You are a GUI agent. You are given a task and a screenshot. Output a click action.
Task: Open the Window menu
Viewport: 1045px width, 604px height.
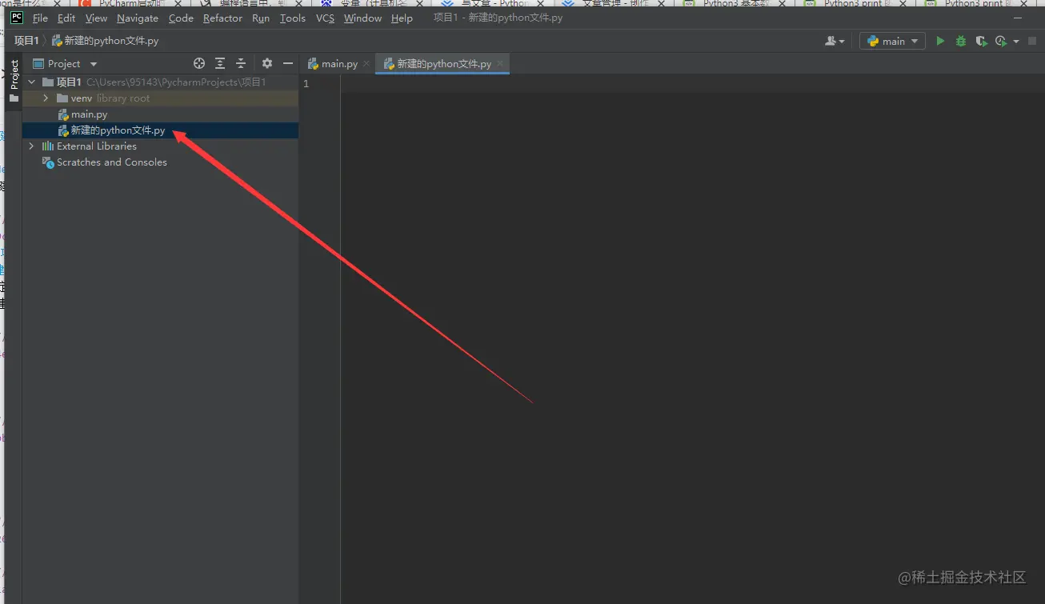pos(362,18)
